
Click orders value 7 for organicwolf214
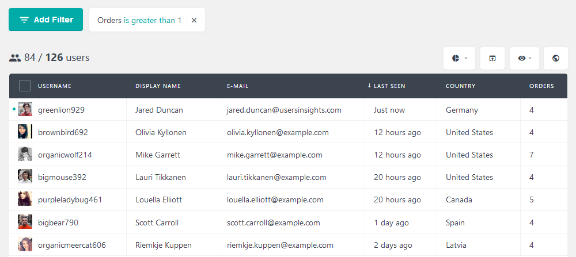[x=532, y=155]
